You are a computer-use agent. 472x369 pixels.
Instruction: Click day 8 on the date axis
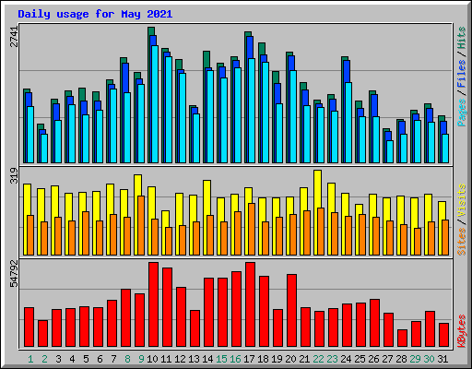coord(127,359)
